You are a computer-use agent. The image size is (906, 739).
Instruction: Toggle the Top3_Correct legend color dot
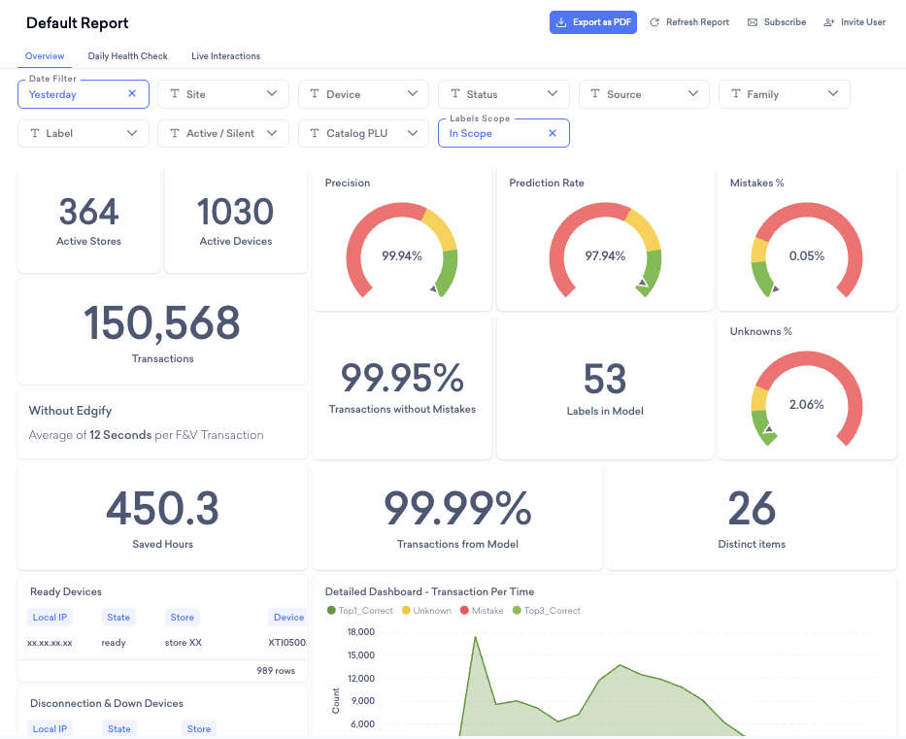click(x=517, y=610)
